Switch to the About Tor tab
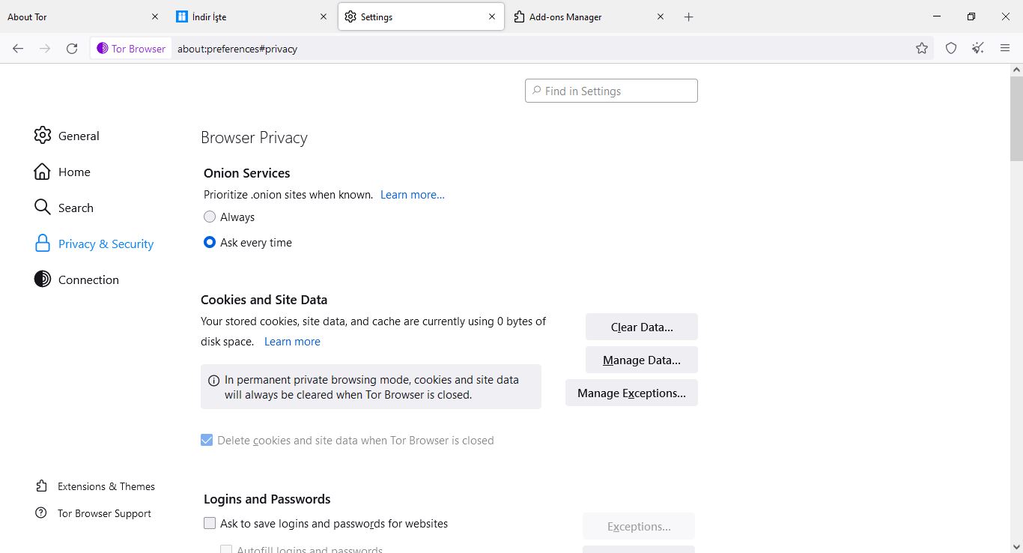Viewport: 1023px width, 553px height. 83,16
